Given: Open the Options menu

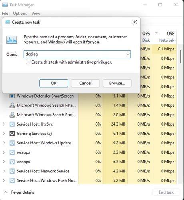Looking at the screenshot, I should coord(20,14).
